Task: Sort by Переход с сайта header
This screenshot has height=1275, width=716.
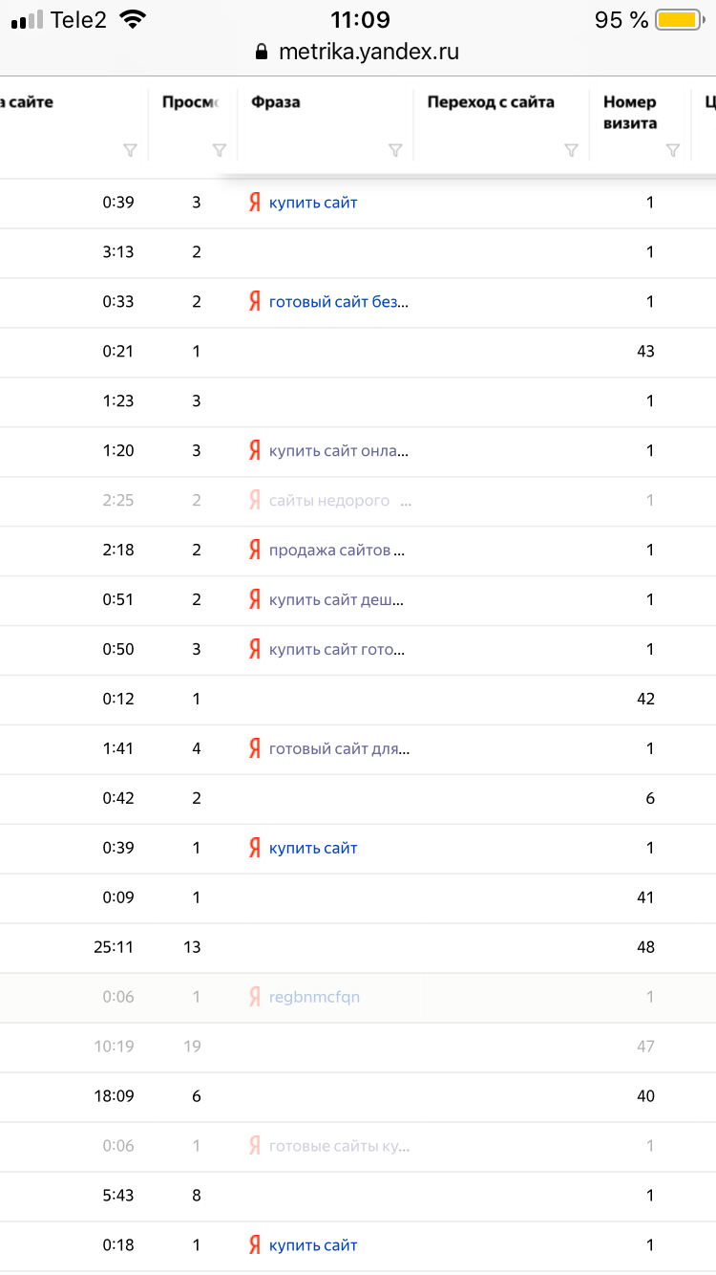Action: tap(491, 102)
